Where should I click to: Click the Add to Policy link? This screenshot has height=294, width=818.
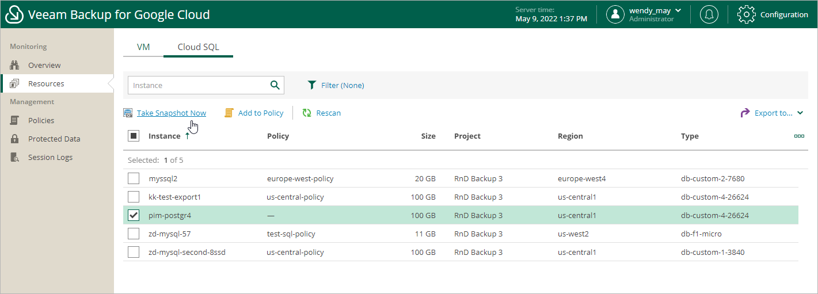[261, 113]
